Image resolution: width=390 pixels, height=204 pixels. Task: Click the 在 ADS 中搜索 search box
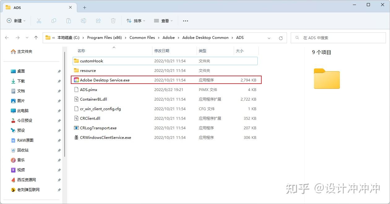(338, 38)
